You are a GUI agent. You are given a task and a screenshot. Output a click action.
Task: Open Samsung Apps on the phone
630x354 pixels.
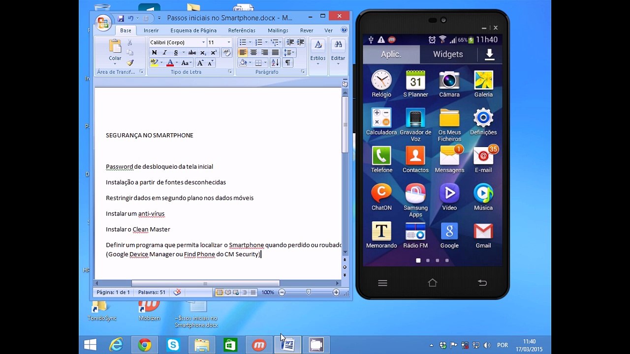(x=415, y=201)
